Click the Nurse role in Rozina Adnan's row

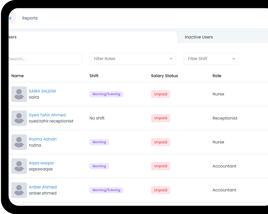(218, 142)
